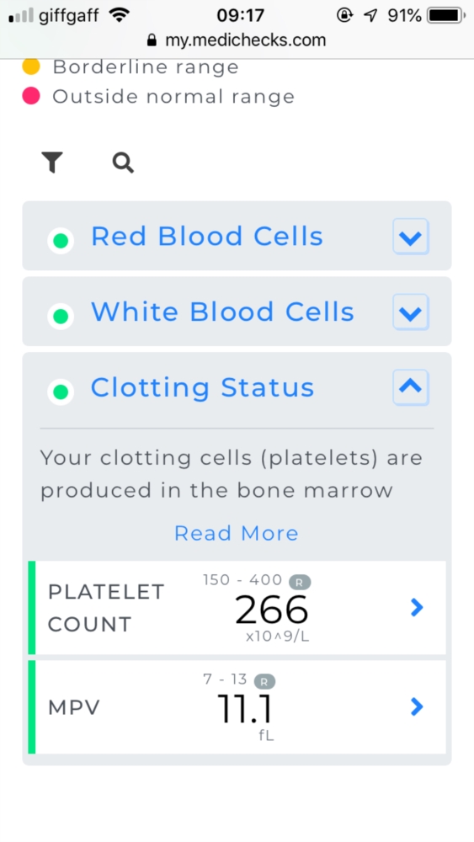The width and height of the screenshot is (474, 842).
Task: Tap the my.medichecks.com address bar
Action: click(x=237, y=40)
